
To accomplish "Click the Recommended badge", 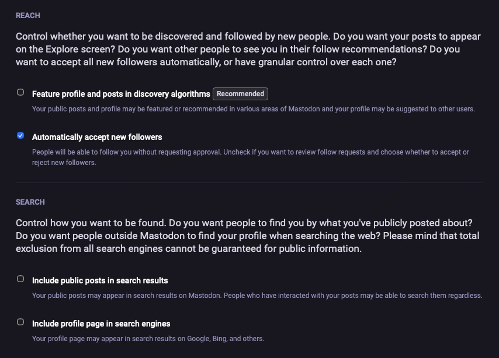I will [240, 93].
